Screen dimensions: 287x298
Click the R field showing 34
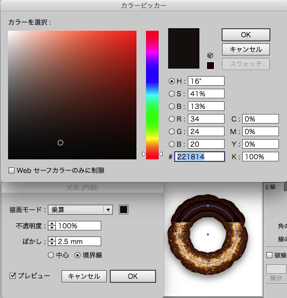(206, 119)
